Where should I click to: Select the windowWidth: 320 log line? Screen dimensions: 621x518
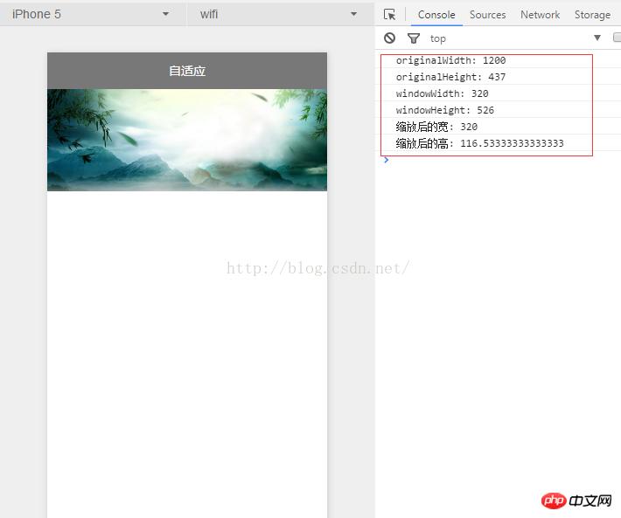[442, 93]
